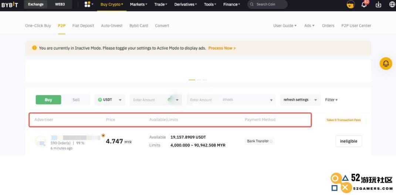Image resolution: width=396 pixels, height=195 pixels.
Task: Open the Bybit Card tab
Action: point(139,26)
